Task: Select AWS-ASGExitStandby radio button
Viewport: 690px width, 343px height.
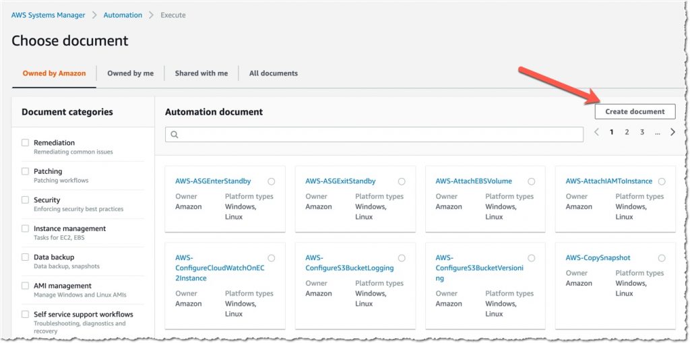Action: coord(402,181)
